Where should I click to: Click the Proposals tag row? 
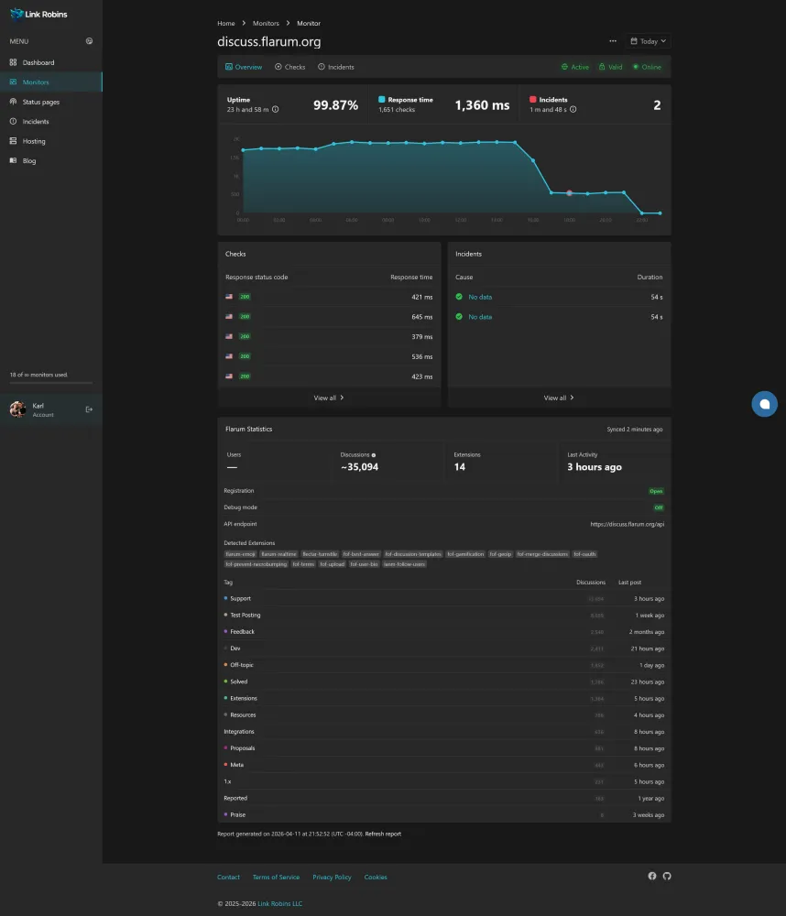click(x=443, y=748)
